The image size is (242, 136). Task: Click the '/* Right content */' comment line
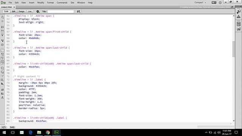(x=26, y=76)
